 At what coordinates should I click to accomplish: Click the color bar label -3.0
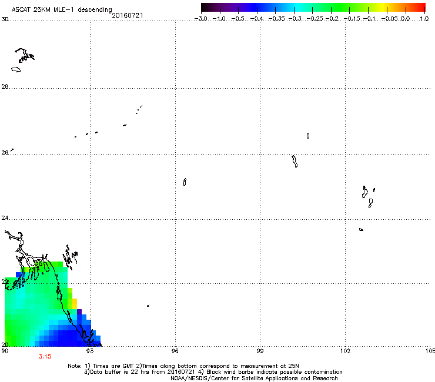(201, 19)
